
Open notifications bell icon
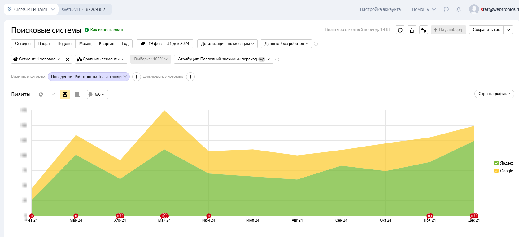pos(459,9)
